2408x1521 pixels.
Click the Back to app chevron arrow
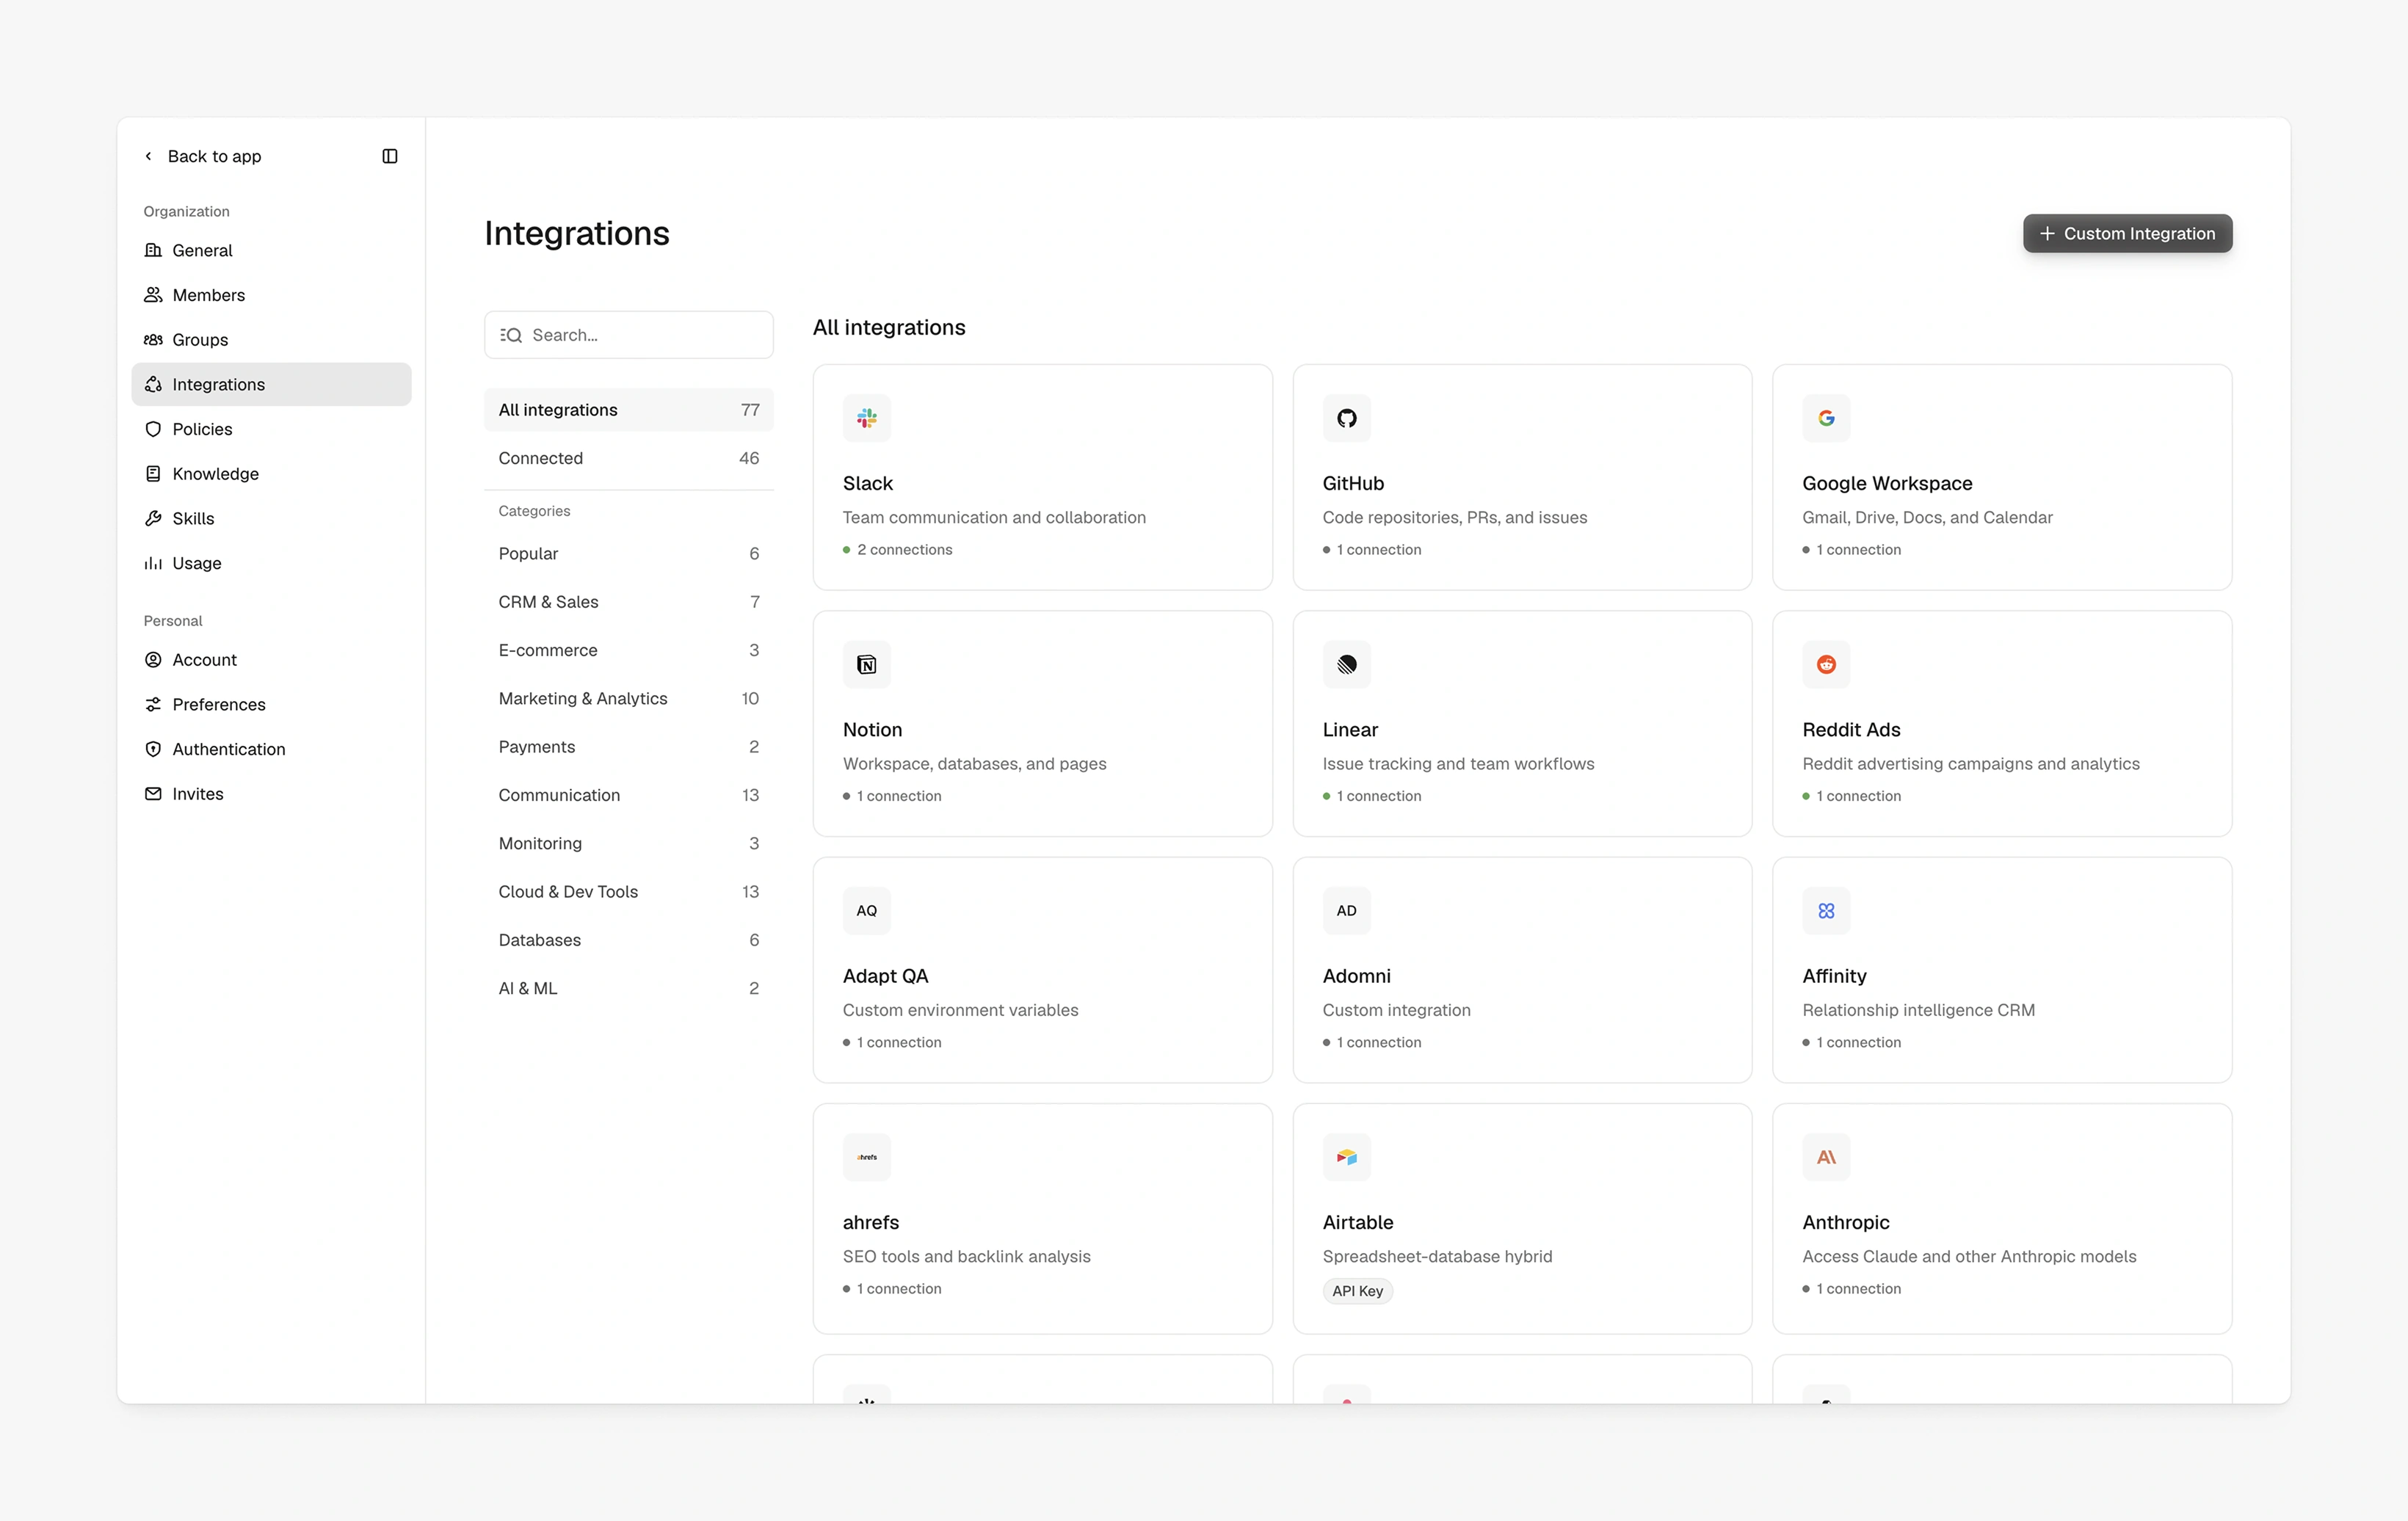click(x=148, y=156)
